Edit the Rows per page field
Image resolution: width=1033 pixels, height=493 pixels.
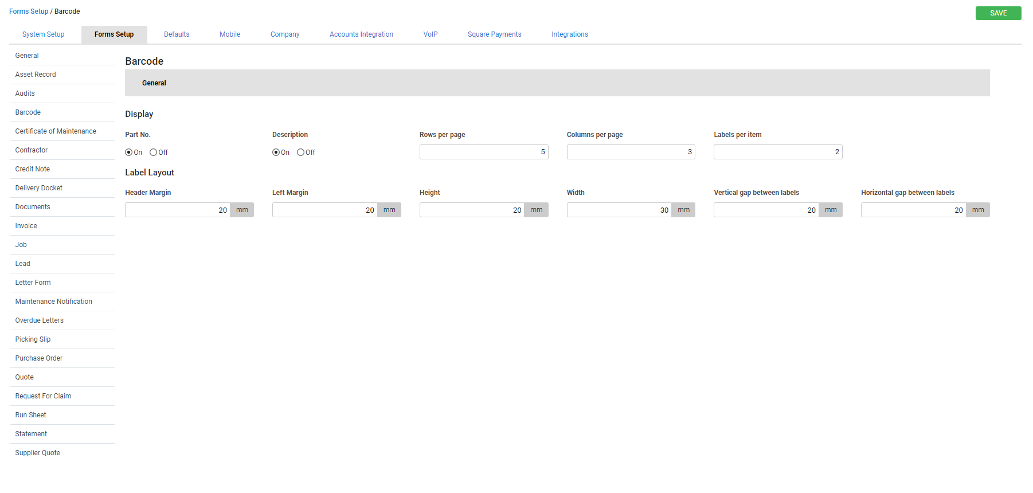pos(484,152)
